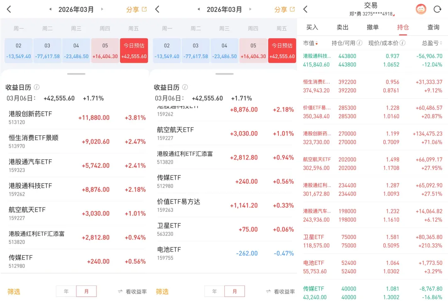Select day 02 cell in the left calendar

coord(19,51)
